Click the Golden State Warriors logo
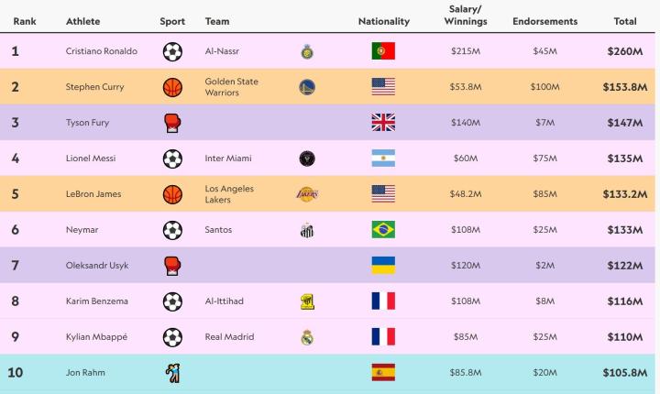The image size is (660, 394). [x=308, y=87]
